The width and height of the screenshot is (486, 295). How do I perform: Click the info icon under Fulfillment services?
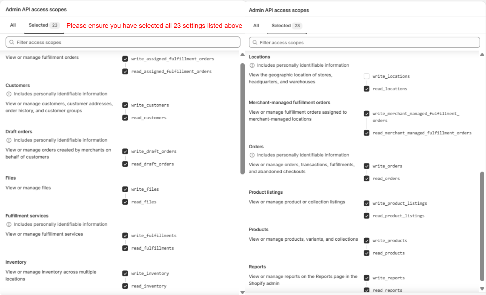coord(9,224)
